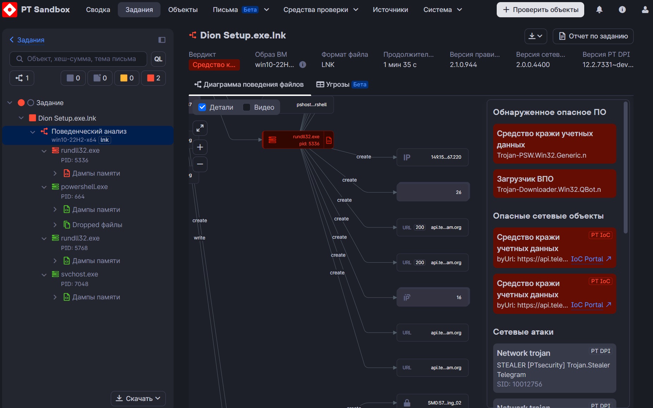Select svchost.exe PID 7048 tree row
This screenshot has height=408, width=653.
tap(88, 279)
